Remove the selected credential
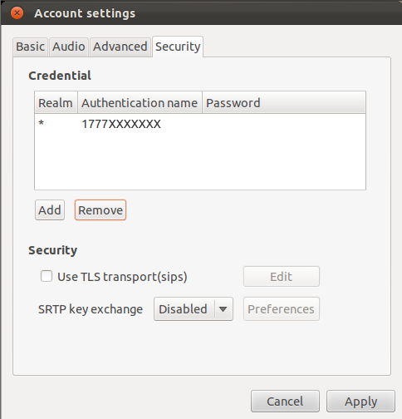The width and height of the screenshot is (402, 419). coord(100,210)
